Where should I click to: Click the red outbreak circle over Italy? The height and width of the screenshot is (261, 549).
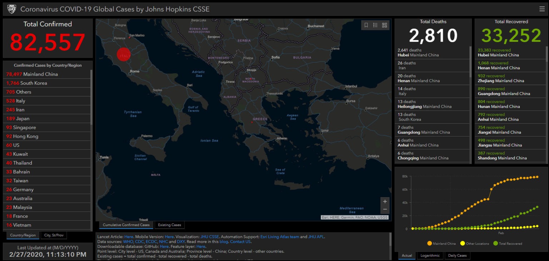[123, 54]
